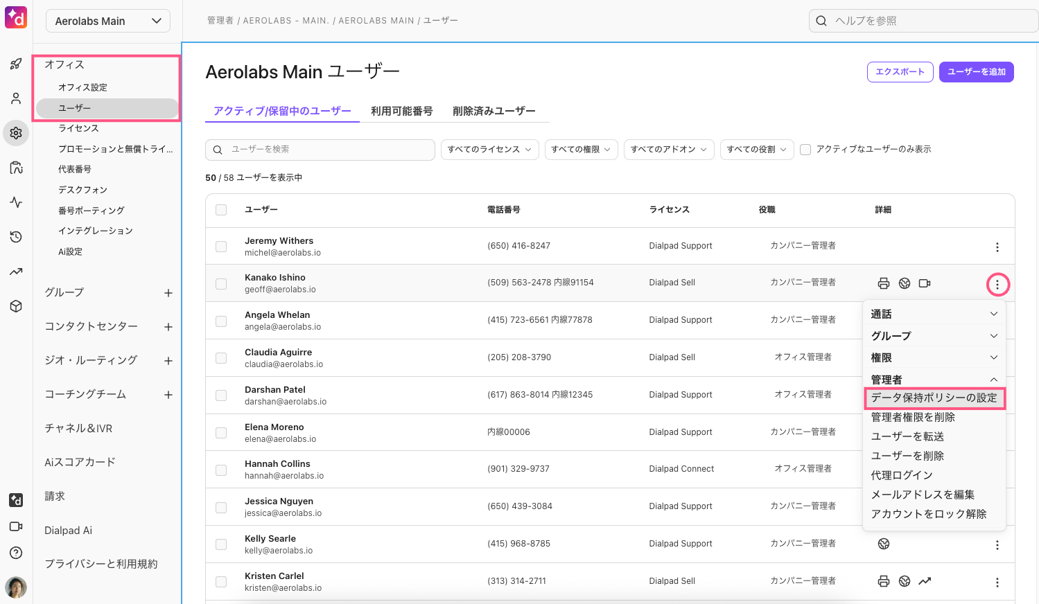Launch the dark Dialpad app icon at rail bottom
1039x604 pixels.
click(x=16, y=500)
